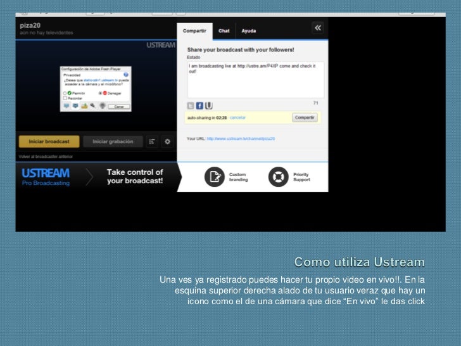This screenshot has height=346, width=461.
Task: Switch to the Compartir tab
Action: [194, 31]
